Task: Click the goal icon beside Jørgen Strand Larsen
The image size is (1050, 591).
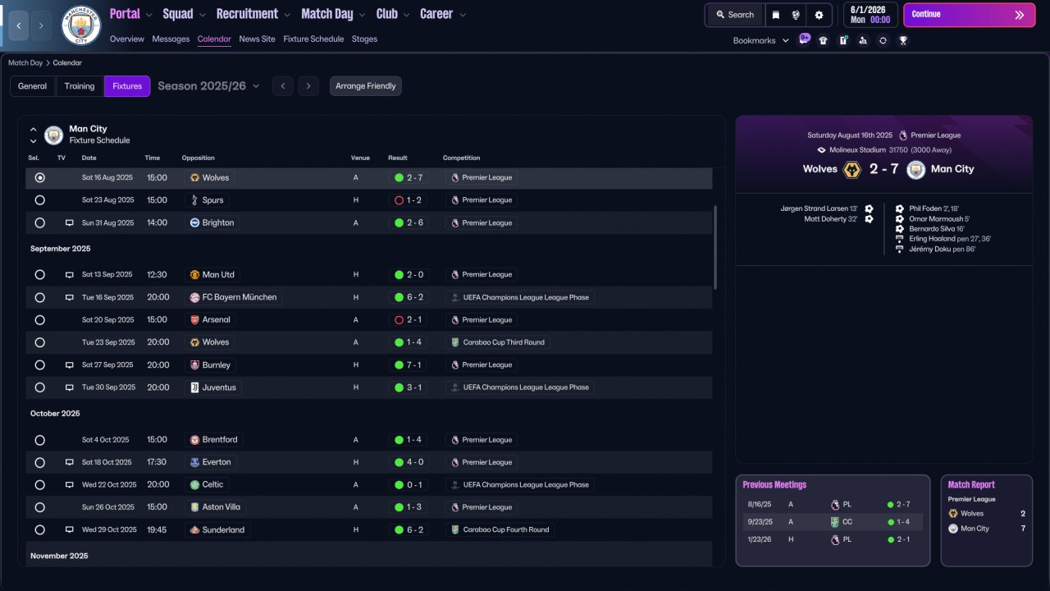Action: click(x=870, y=208)
